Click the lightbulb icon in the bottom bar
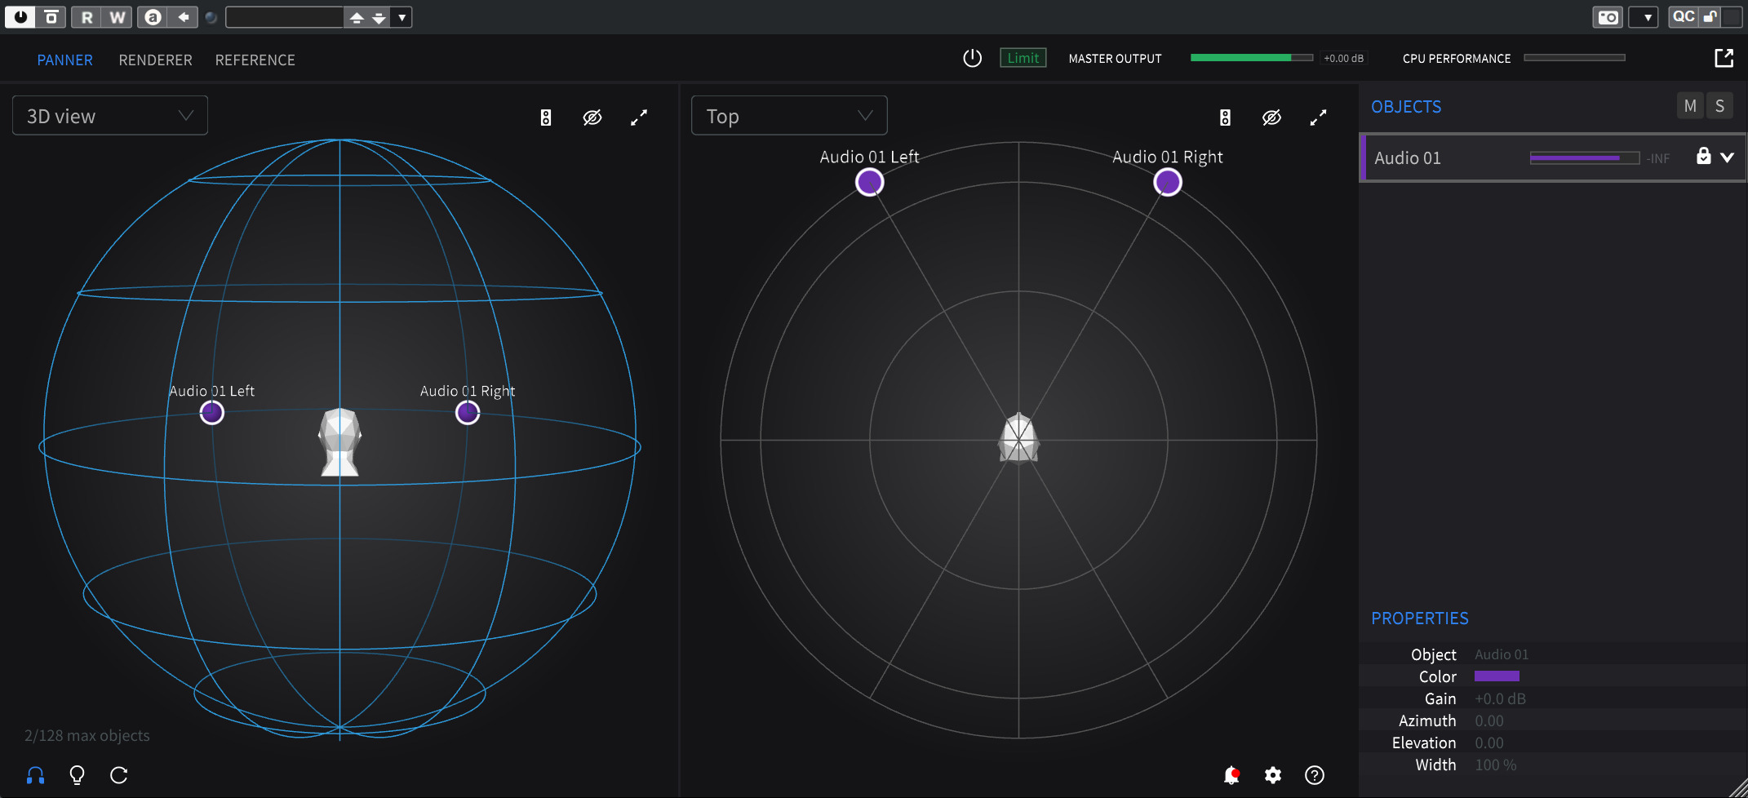 pyautogui.click(x=77, y=775)
